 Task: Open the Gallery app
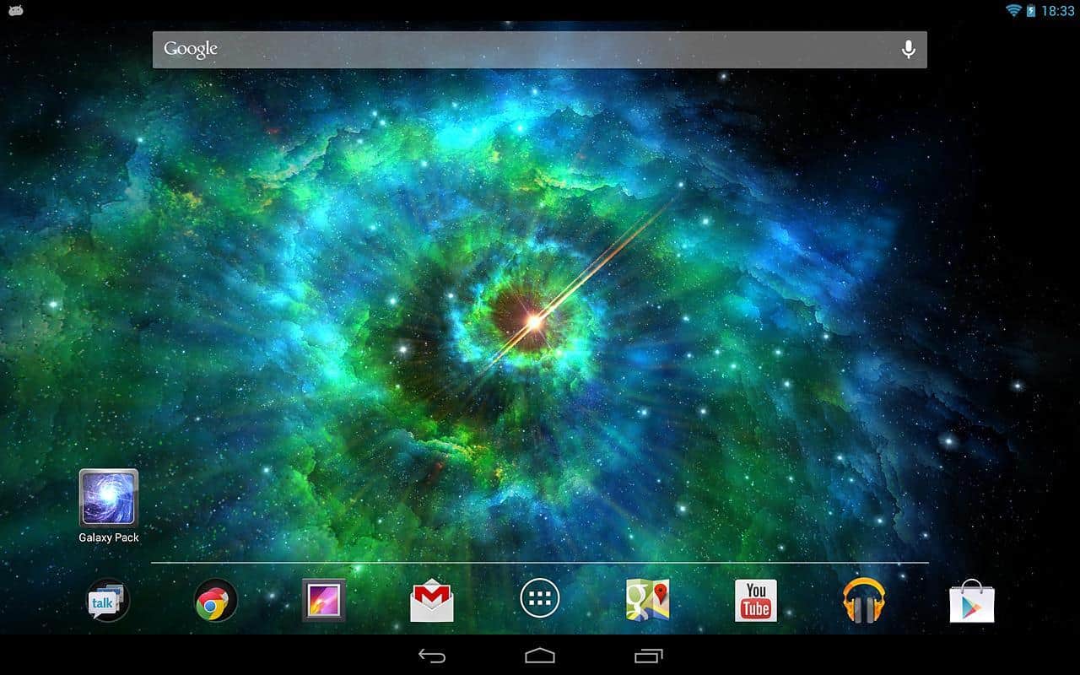324,600
